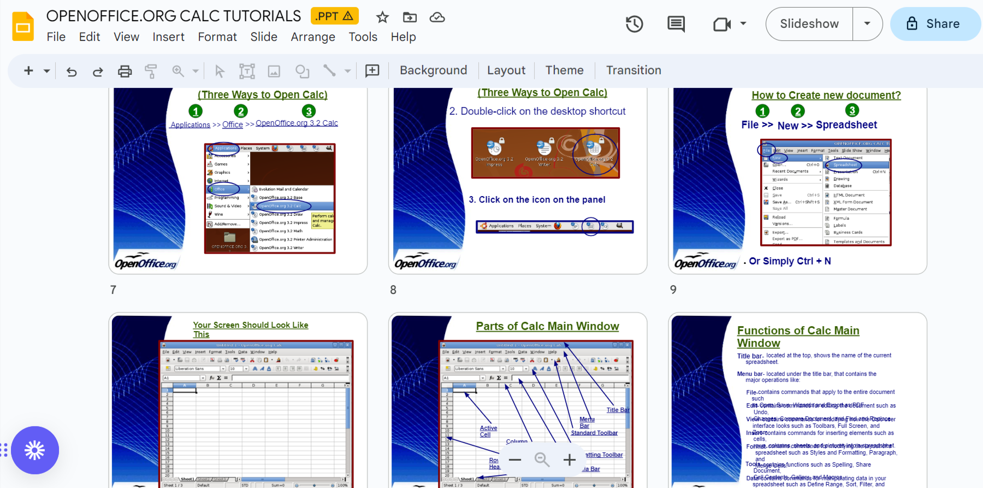The width and height of the screenshot is (983, 488).
Task: Zoom out with the minus button
Action: tap(515, 460)
